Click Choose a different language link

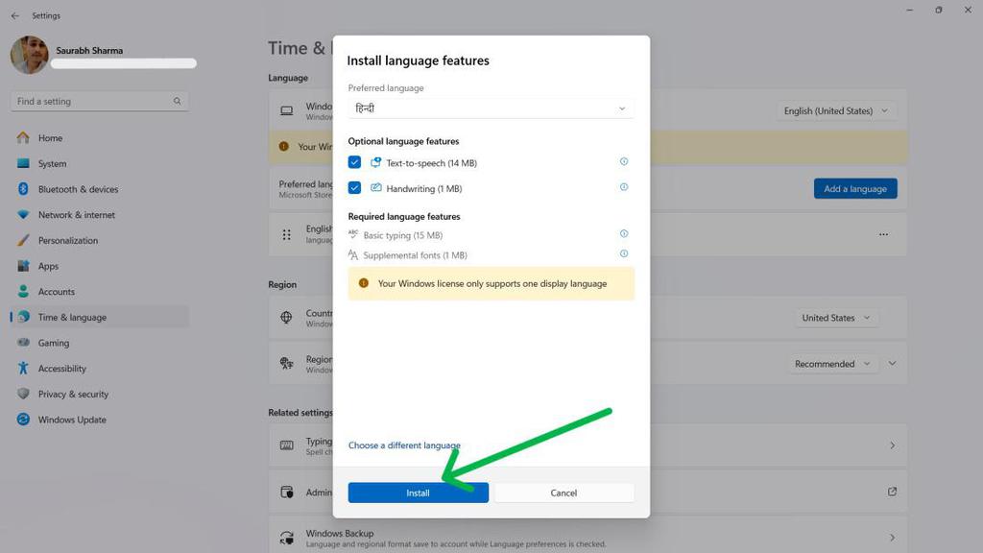click(404, 445)
